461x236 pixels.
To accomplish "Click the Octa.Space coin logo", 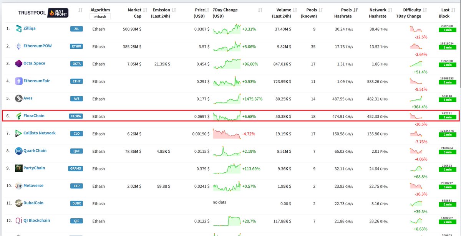I will (19, 64).
